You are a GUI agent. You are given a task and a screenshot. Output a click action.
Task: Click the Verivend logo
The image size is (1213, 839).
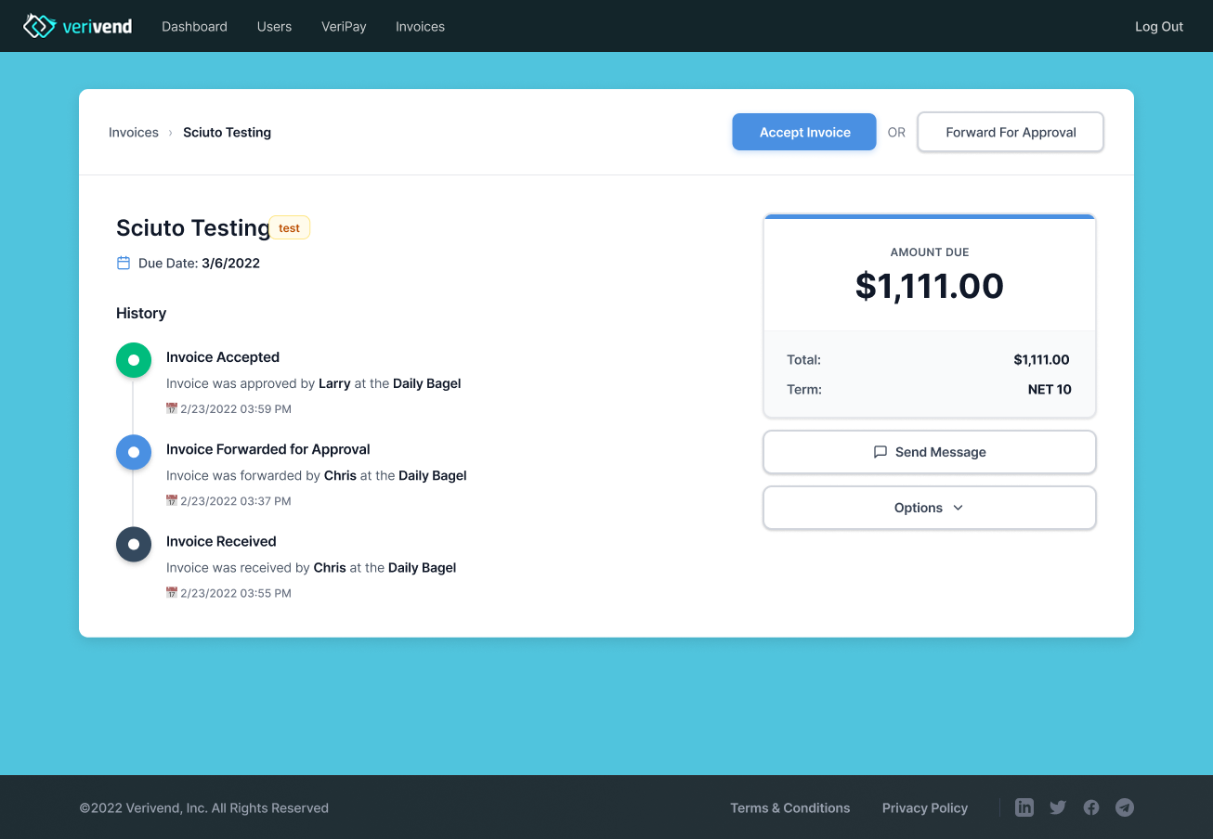(x=78, y=26)
